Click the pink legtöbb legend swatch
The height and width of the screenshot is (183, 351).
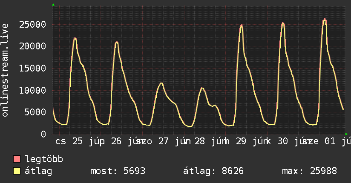[17, 159]
